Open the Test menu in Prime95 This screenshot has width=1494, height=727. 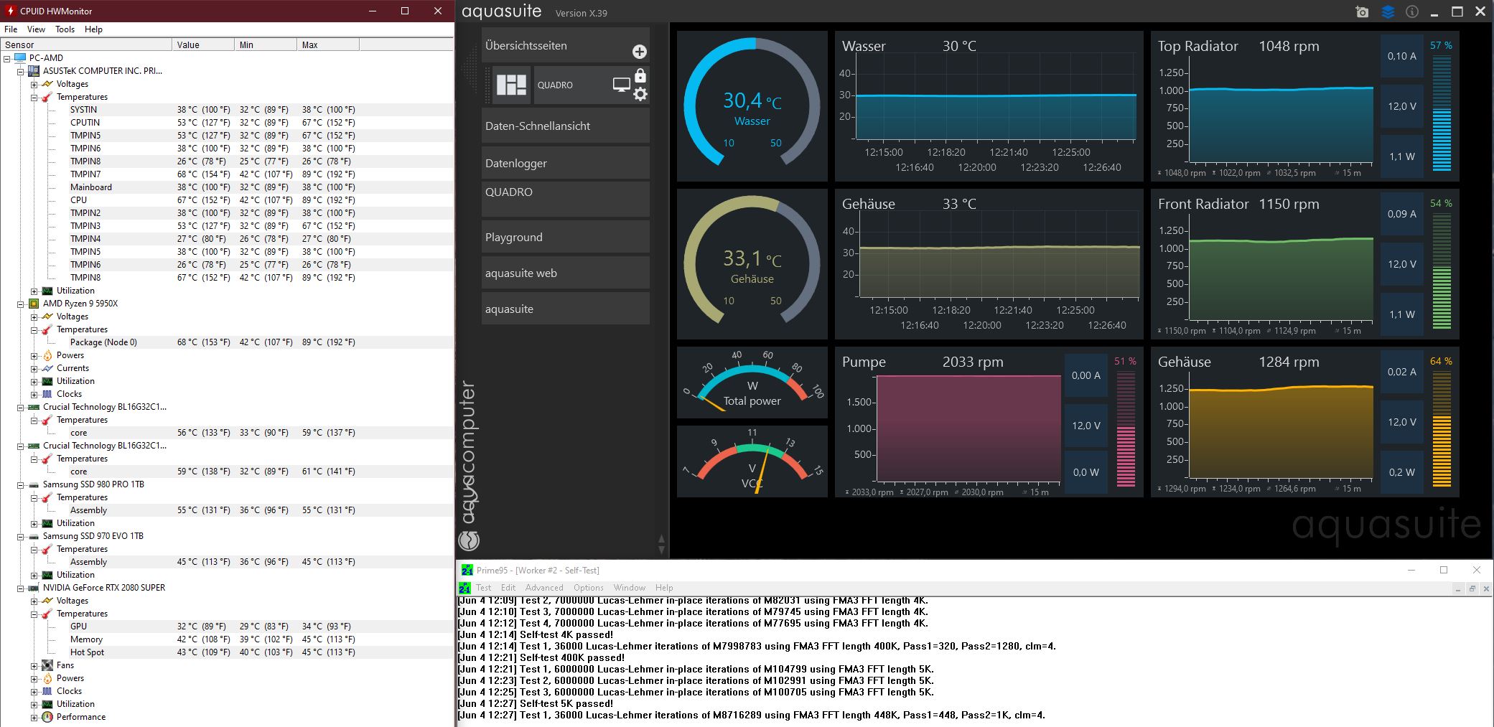[484, 587]
